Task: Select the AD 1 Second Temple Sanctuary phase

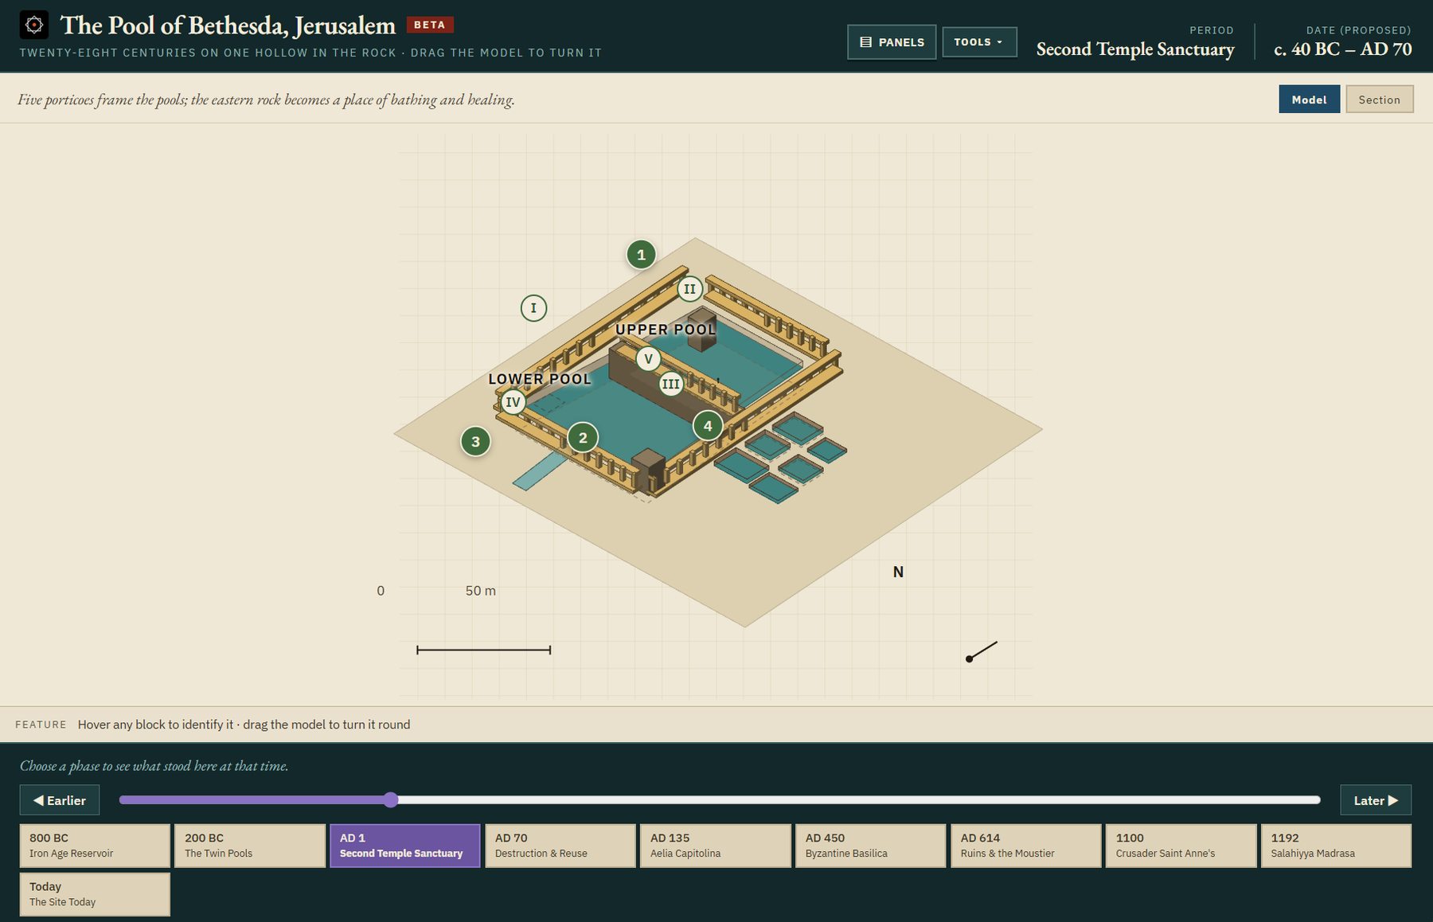Action: (x=405, y=846)
